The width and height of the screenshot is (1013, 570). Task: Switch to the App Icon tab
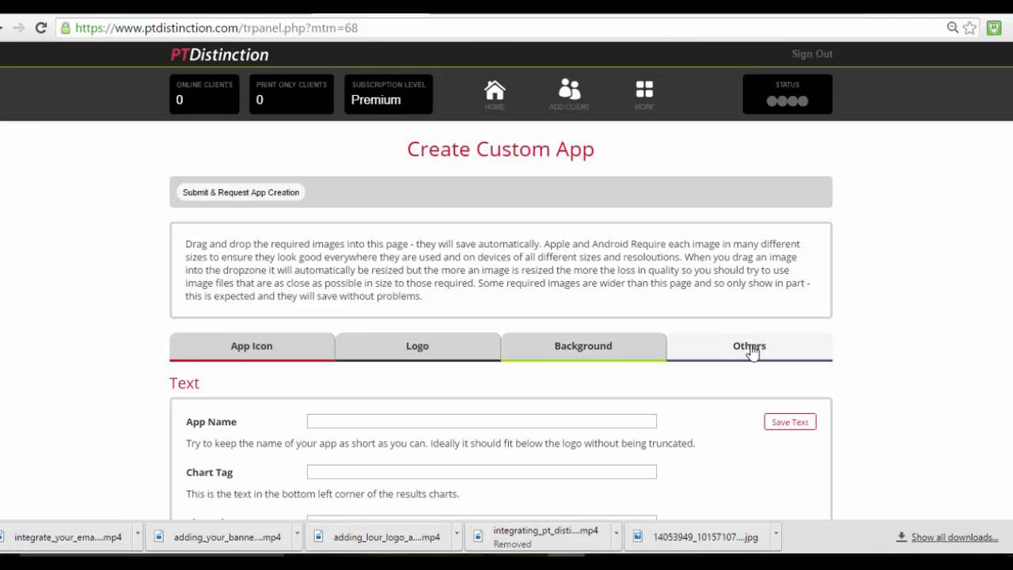pos(252,347)
